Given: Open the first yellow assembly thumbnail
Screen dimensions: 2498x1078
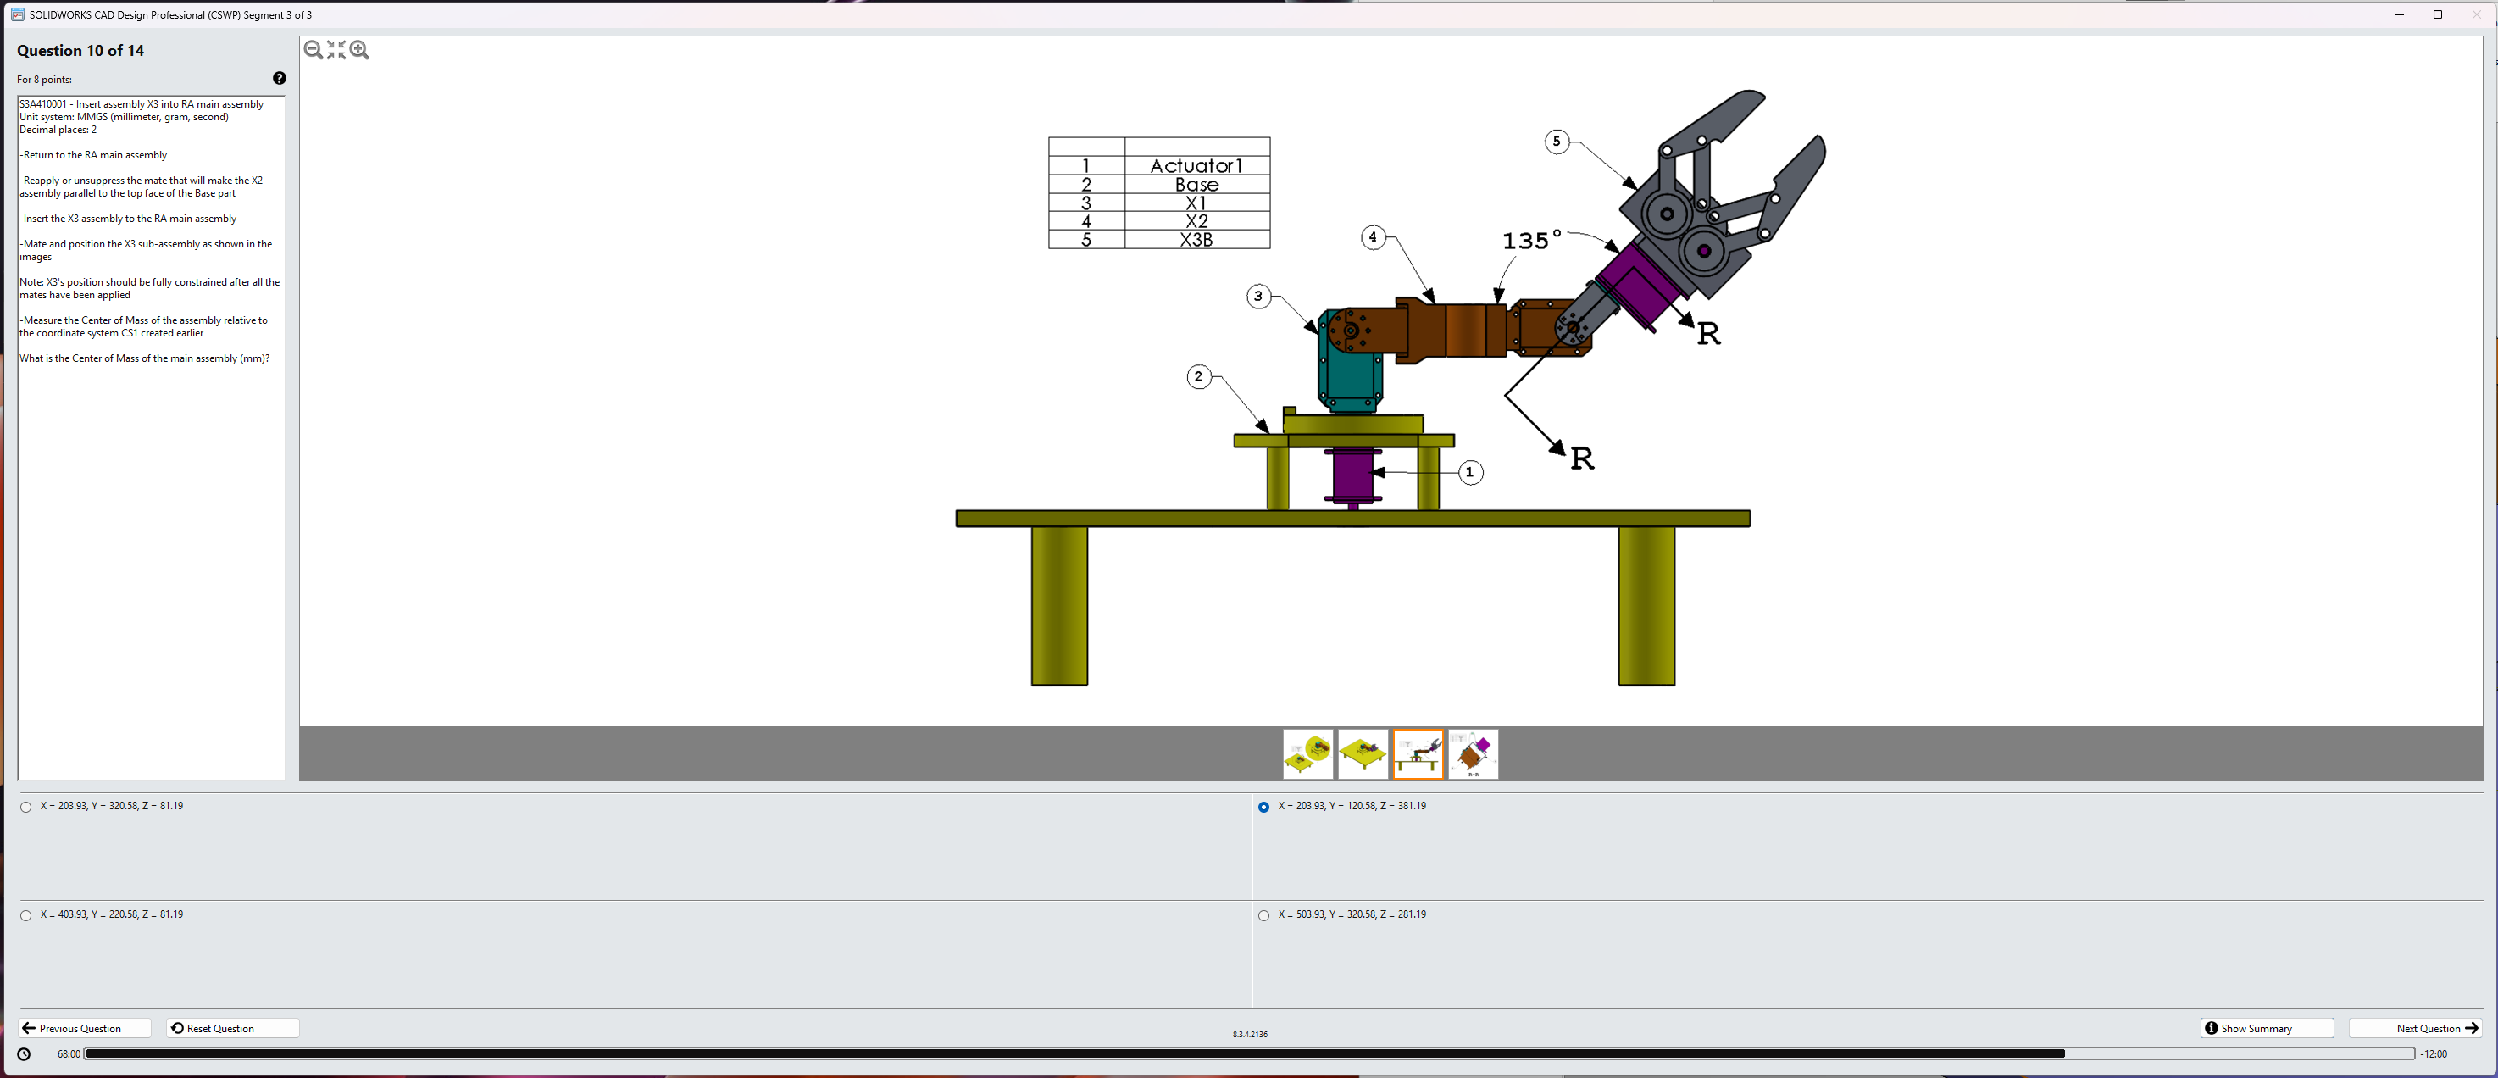Looking at the screenshot, I should (1307, 754).
